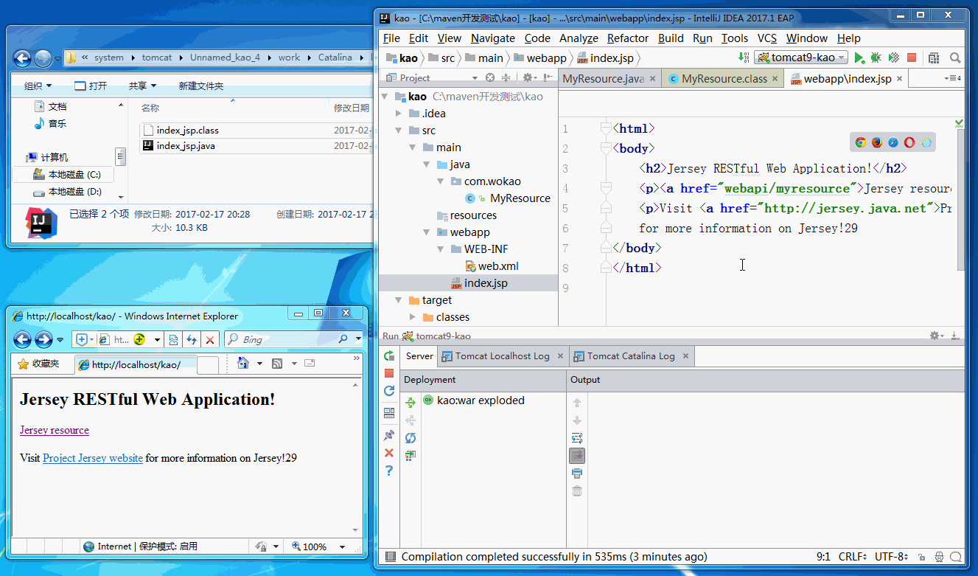Rerun server from Run panel sidebar

(389, 356)
